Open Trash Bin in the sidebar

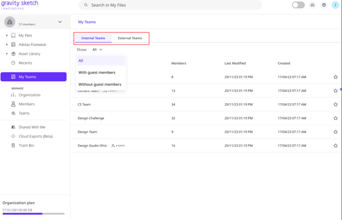(x=26, y=145)
